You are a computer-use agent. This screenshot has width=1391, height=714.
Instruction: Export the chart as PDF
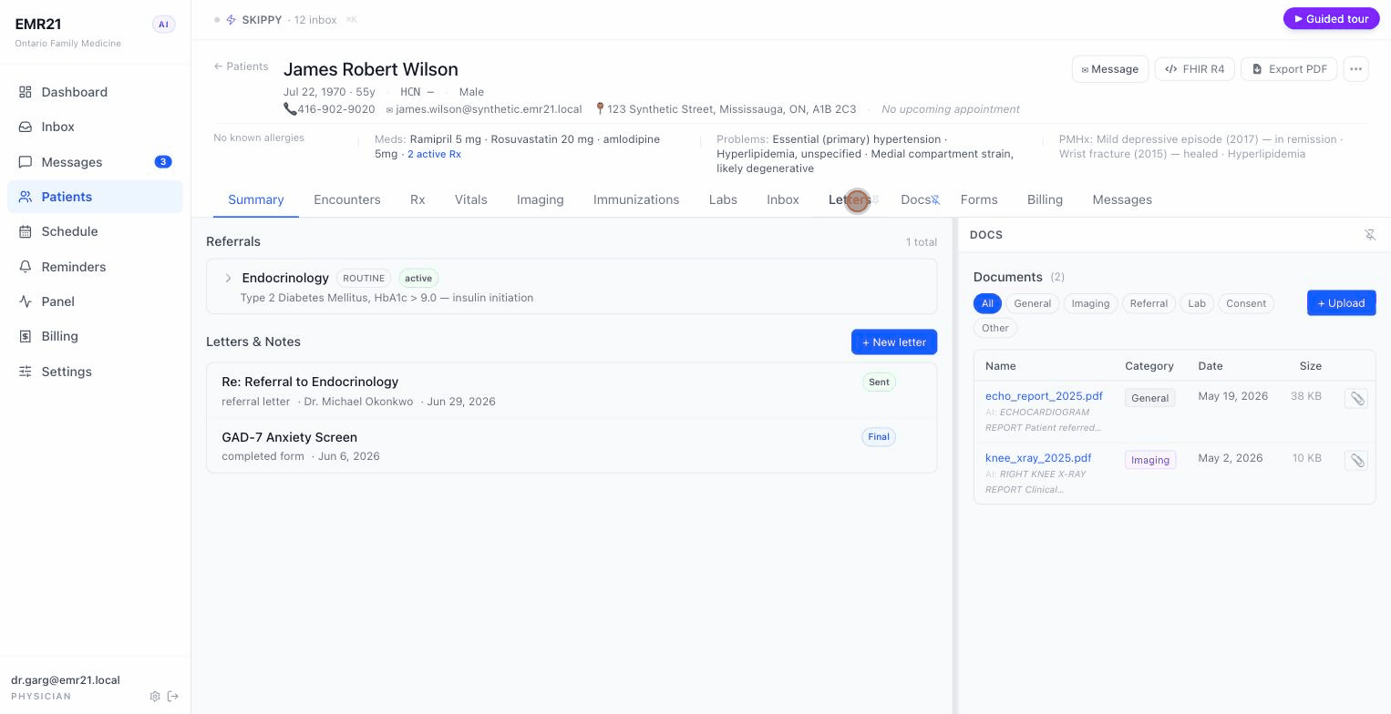click(x=1289, y=69)
